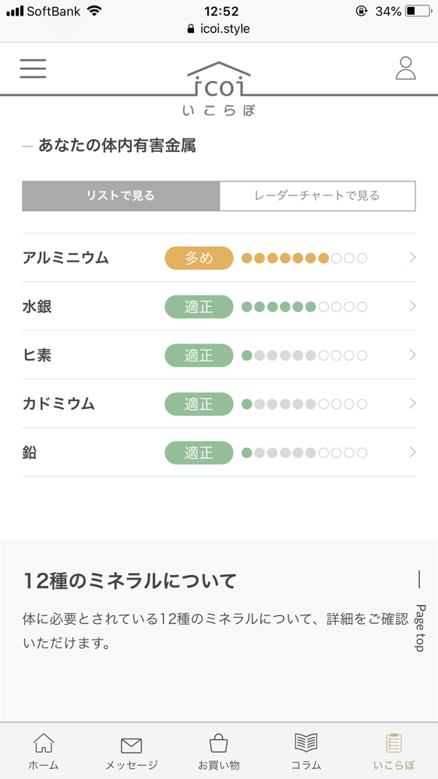Tap the 適正 badge for 水銀

pos(199,306)
